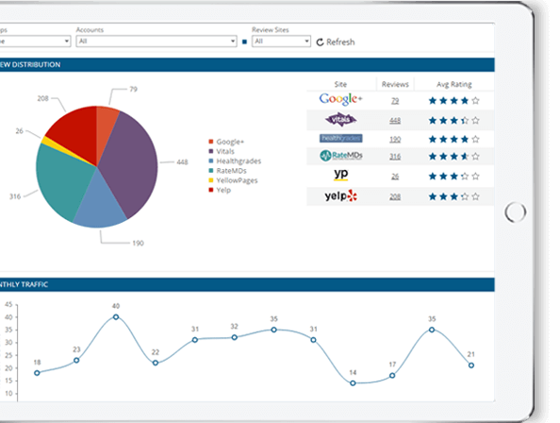Open the Accounts dropdown
This screenshot has height=423, width=560.
tap(156, 42)
